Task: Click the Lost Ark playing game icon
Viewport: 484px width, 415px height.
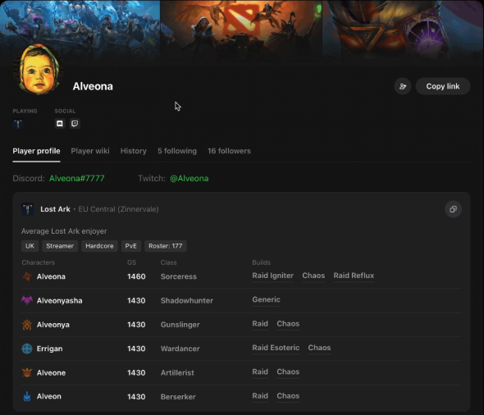Action: tap(18, 124)
